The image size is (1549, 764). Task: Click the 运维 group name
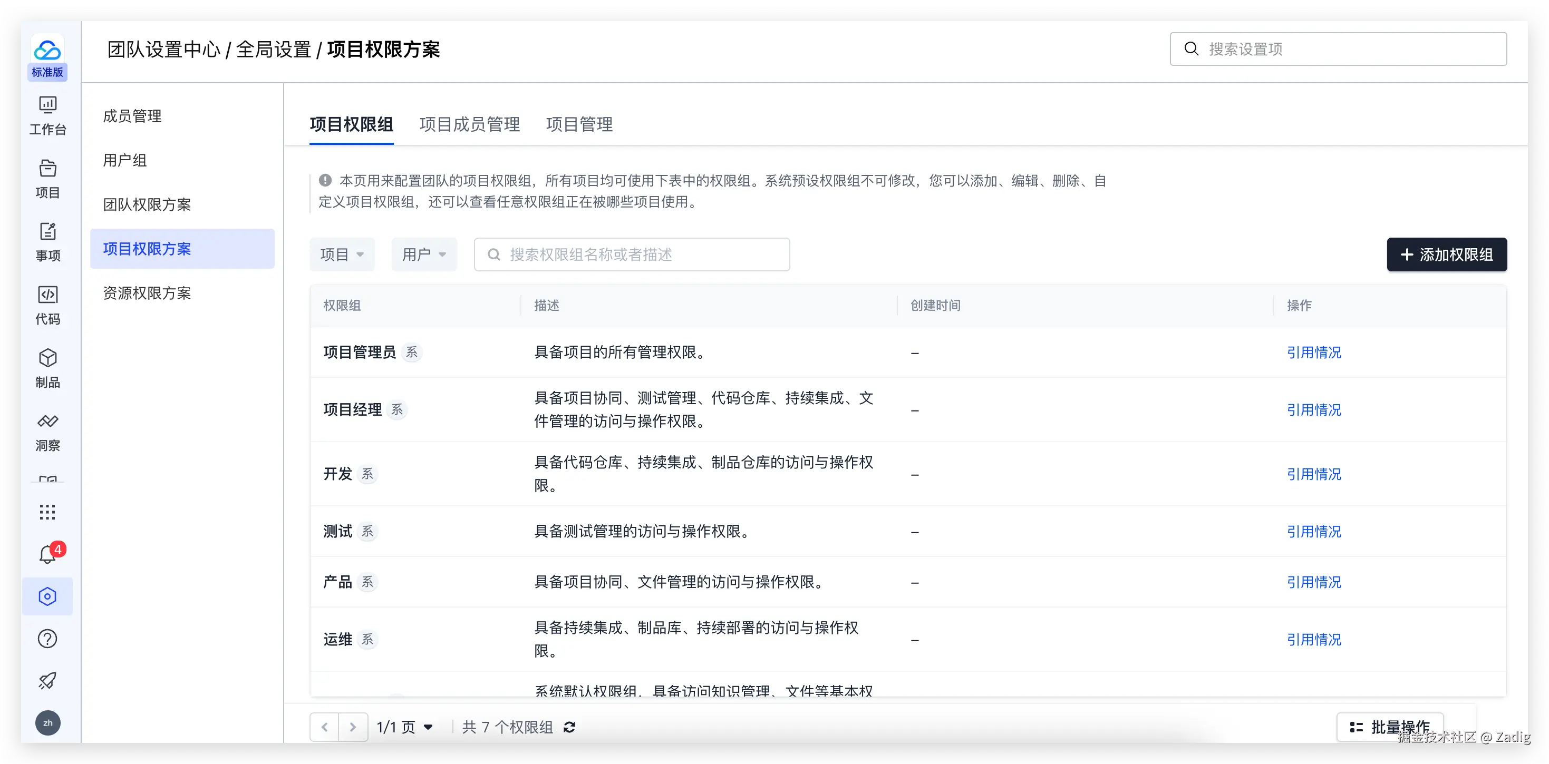point(337,640)
